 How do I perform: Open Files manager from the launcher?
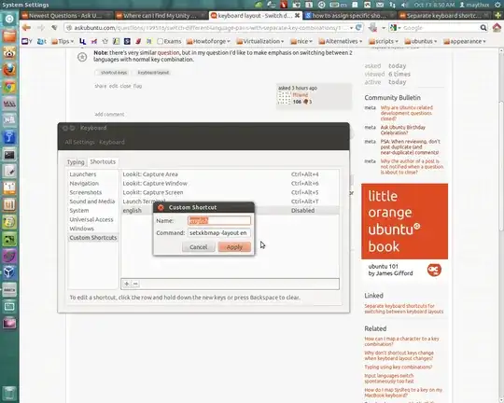9,35
